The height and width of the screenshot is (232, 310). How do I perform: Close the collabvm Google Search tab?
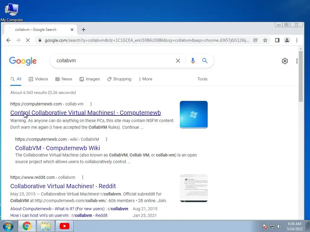[72, 30]
